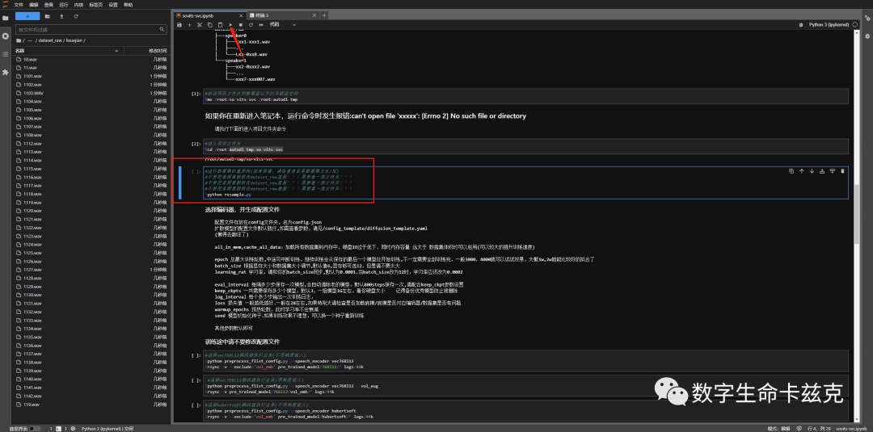Show running terminals and kernels panel
Image resolution: width=873 pixels, height=432 pixels.
click(x=6, y=36)
